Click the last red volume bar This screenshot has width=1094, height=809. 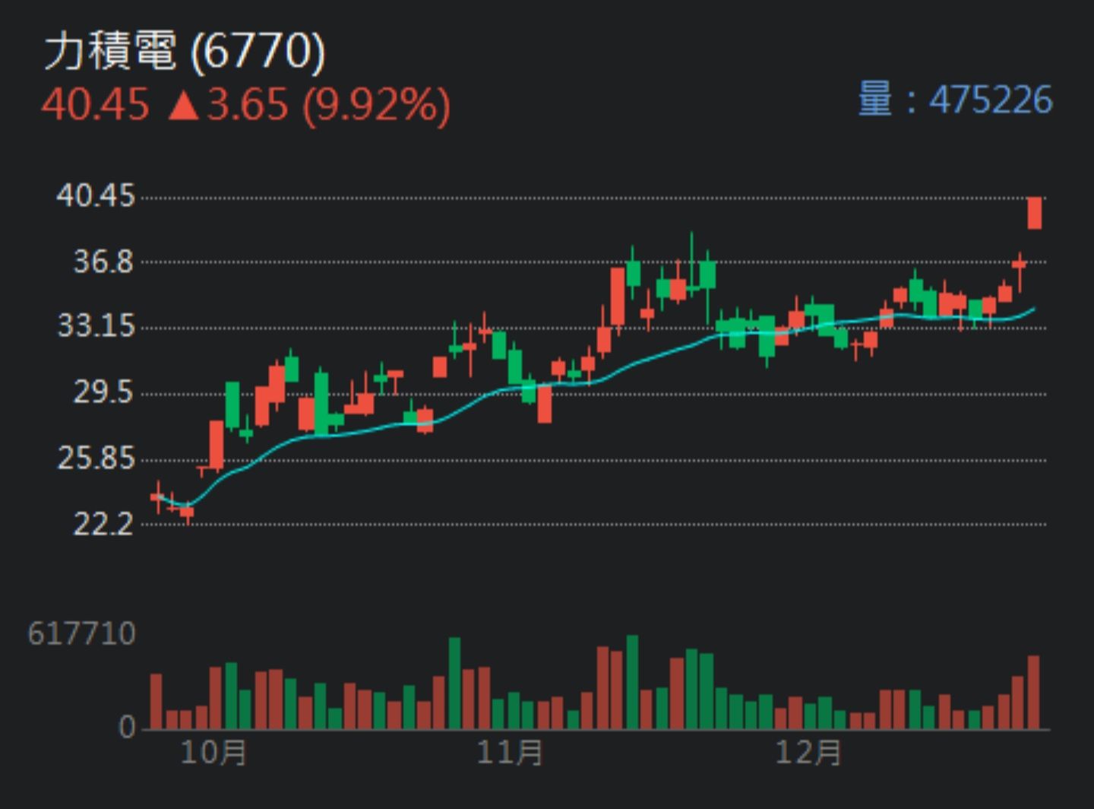click(x=1034, y=692)
